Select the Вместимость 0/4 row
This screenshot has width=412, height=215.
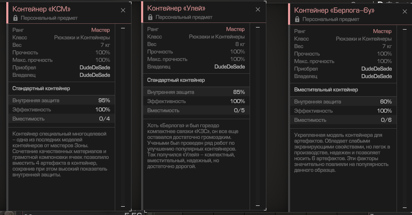coord(61,119)
